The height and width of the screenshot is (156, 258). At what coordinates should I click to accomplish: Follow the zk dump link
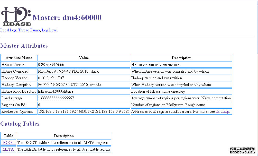pyautogui.click(x=222, y=111)
